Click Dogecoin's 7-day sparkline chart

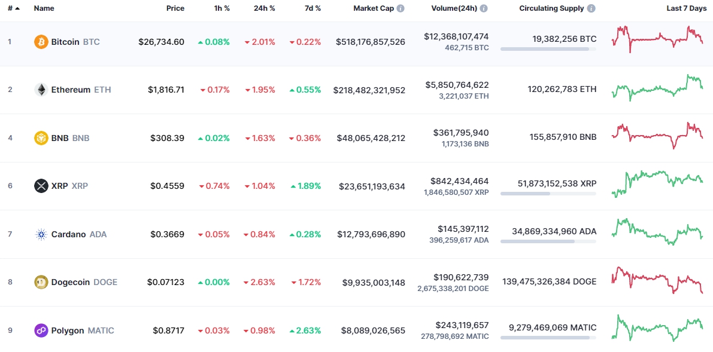pos(657,280)
